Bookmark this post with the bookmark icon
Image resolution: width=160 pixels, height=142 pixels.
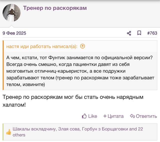pos(139,33)
